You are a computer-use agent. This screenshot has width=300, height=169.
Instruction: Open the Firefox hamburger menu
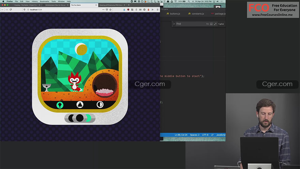point(157,10)
